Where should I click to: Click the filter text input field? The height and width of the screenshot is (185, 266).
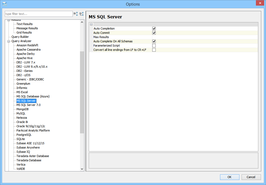coord(39,14)
